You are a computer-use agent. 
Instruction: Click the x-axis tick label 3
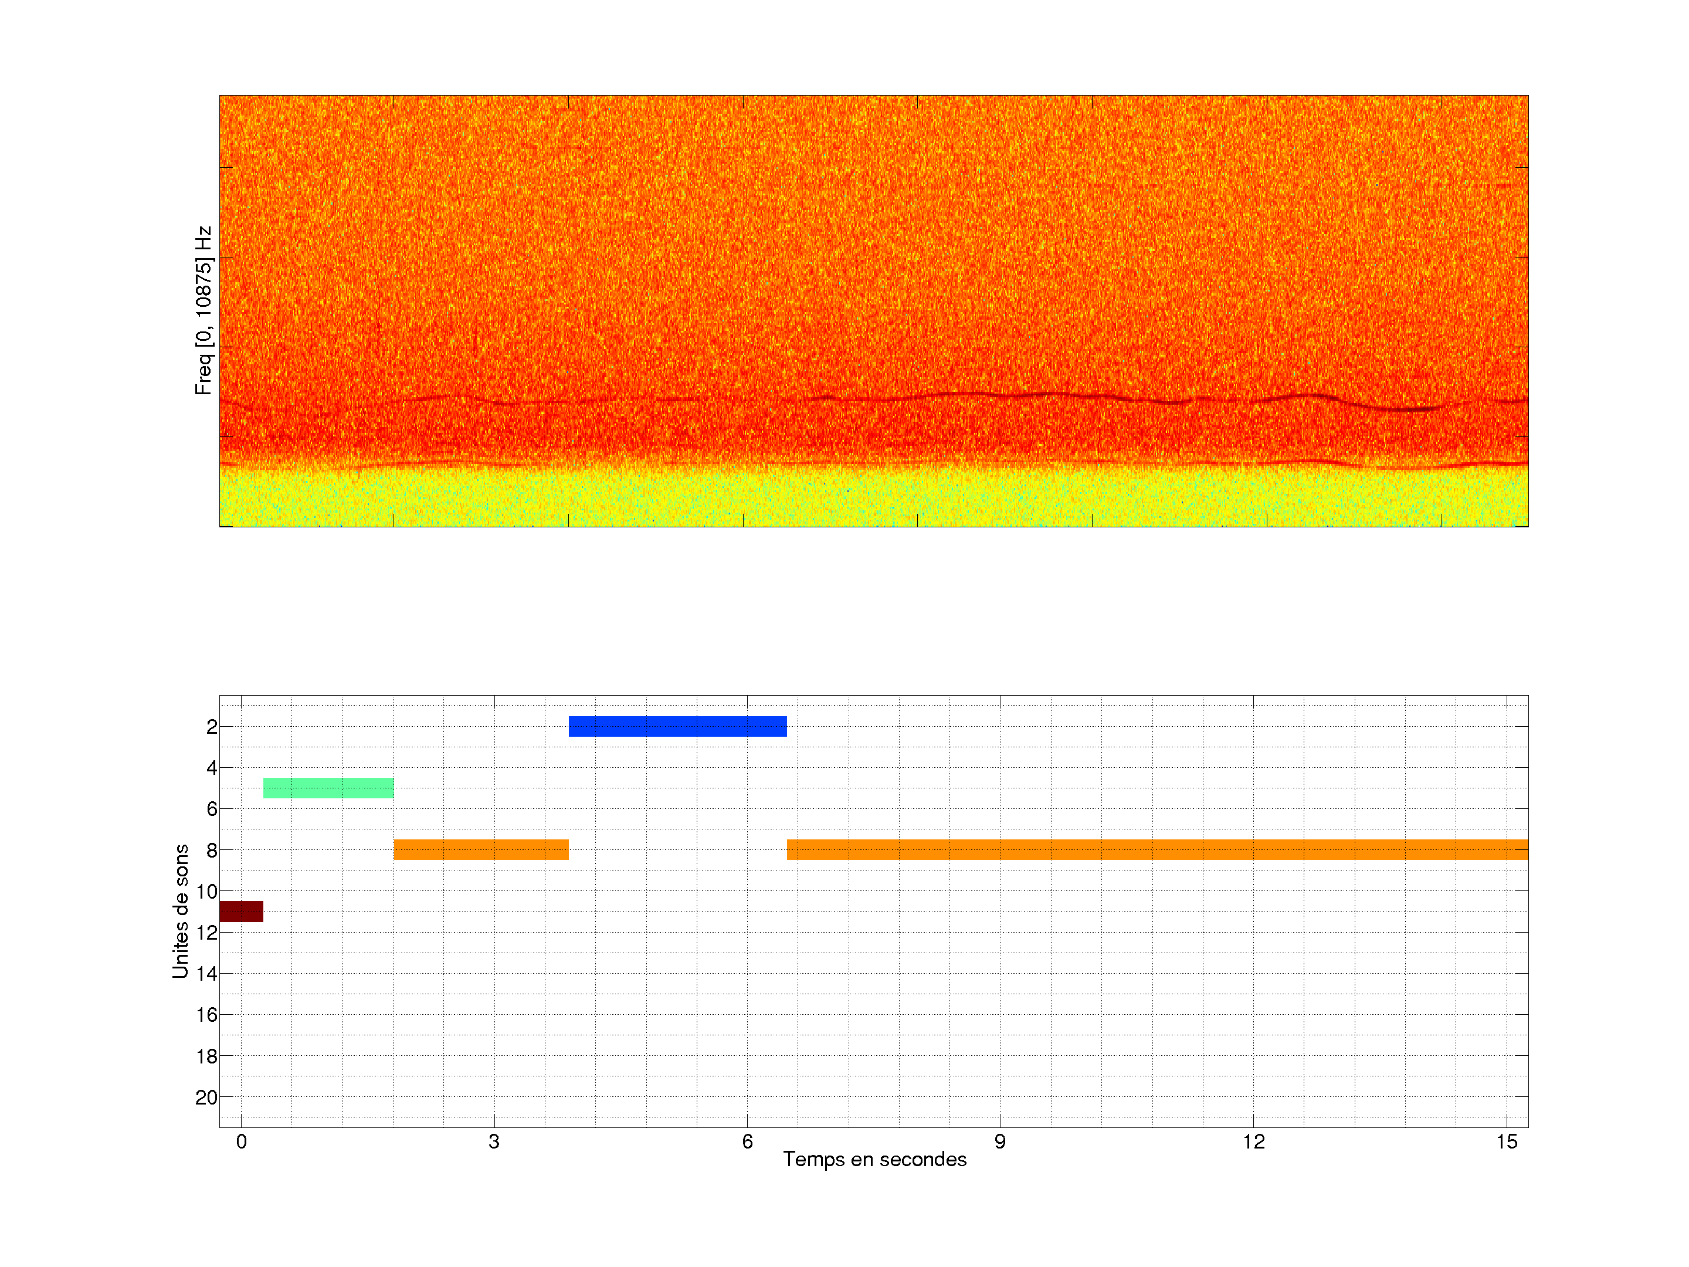(494, 1141)
